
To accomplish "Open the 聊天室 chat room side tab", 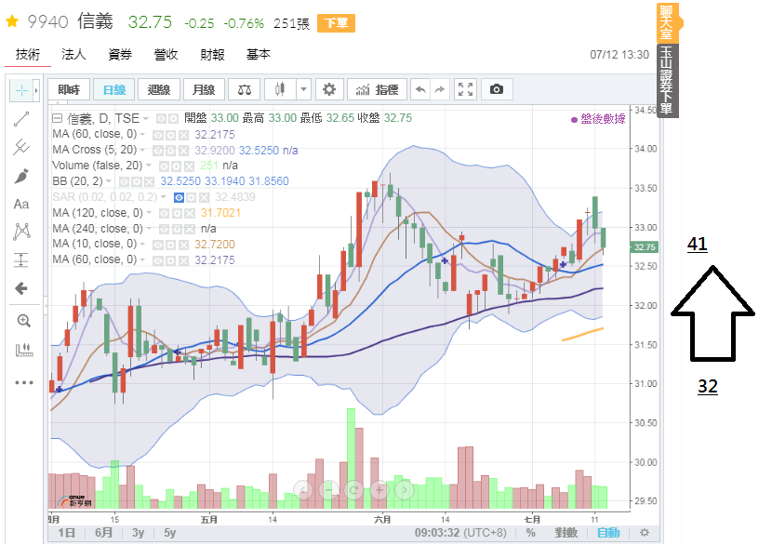I will [667, 22].
